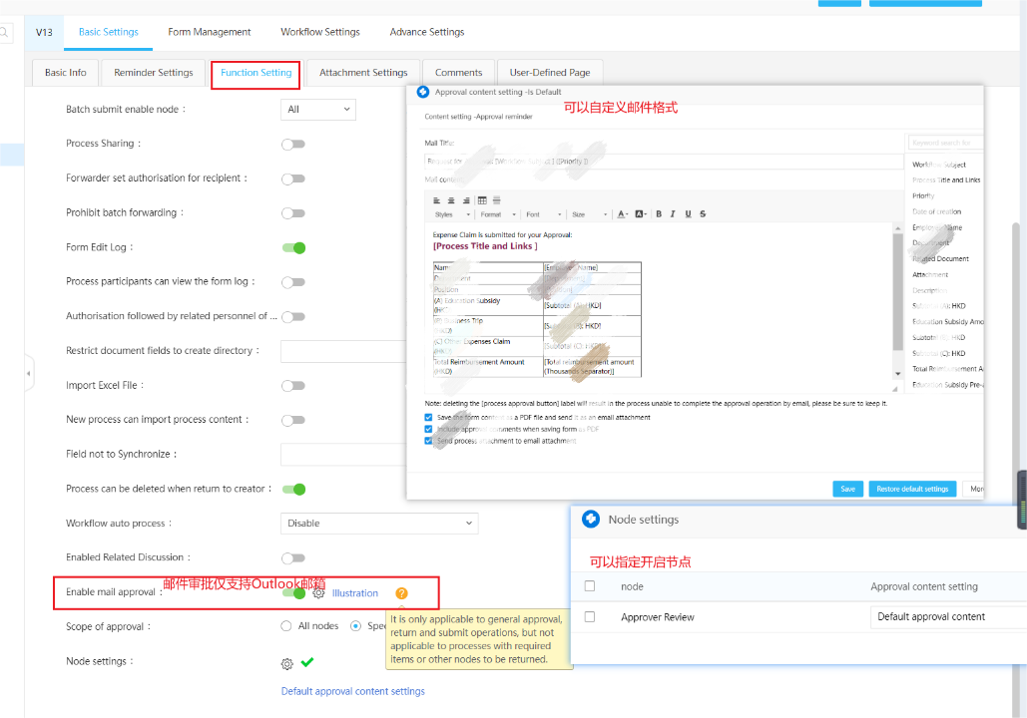Open the Workflow Settings tab
This screenshot has width=1027, height=718.
pyautogui.click(x=320, y=32)
